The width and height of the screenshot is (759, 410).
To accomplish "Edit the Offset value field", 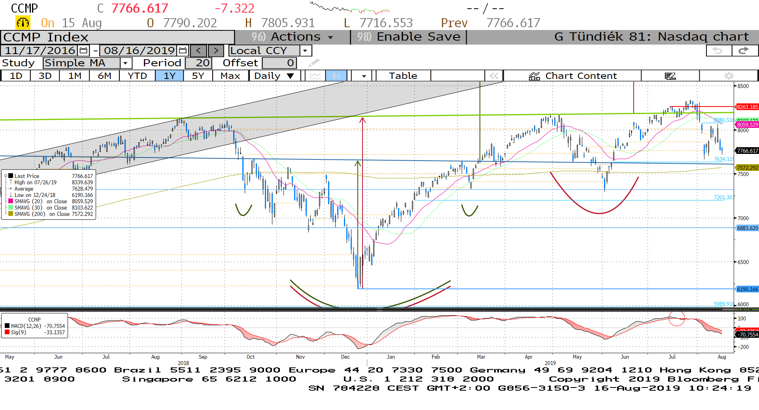I will [x=279, y=63].
